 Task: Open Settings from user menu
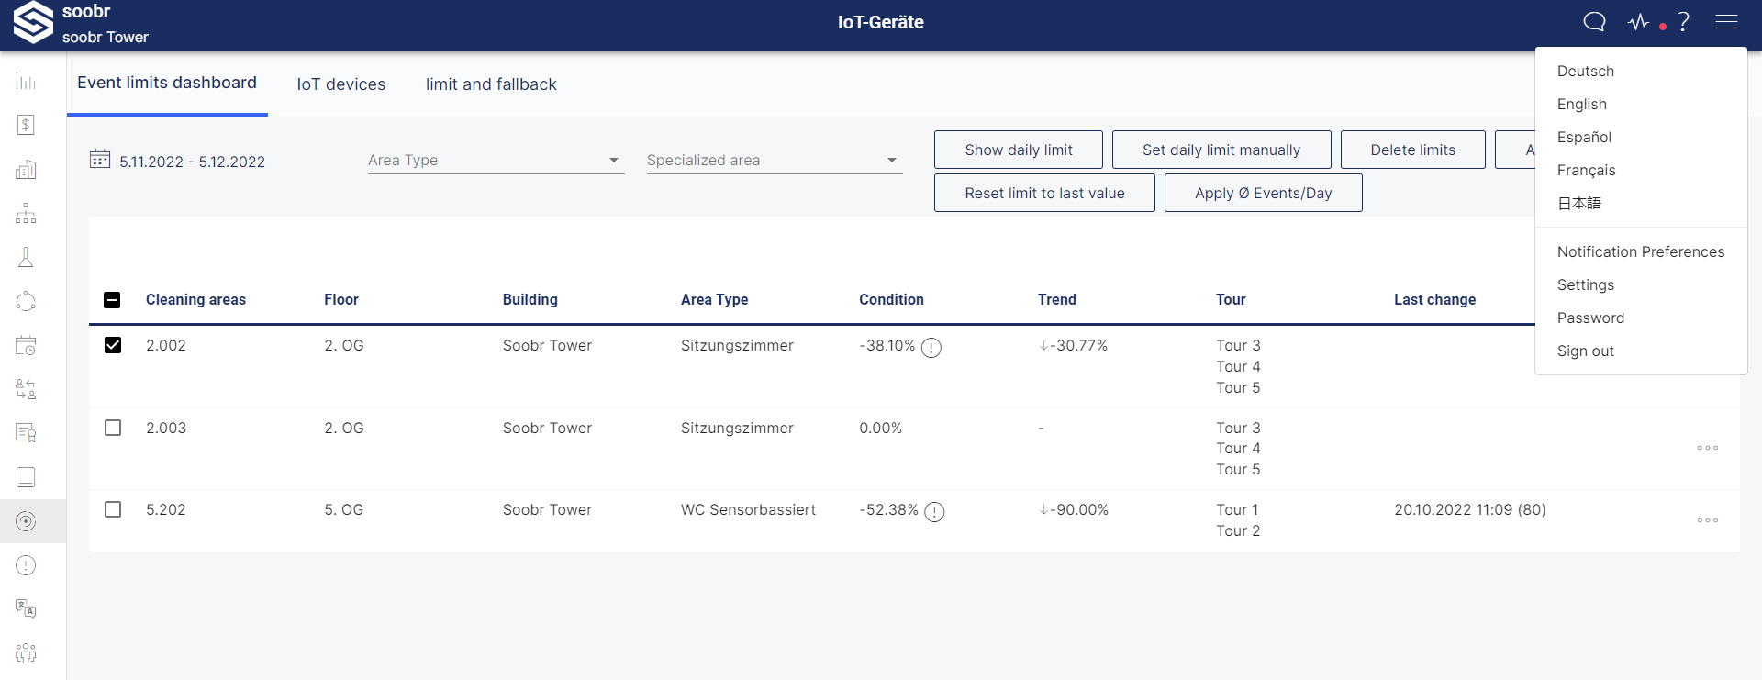click(1585, 285)
